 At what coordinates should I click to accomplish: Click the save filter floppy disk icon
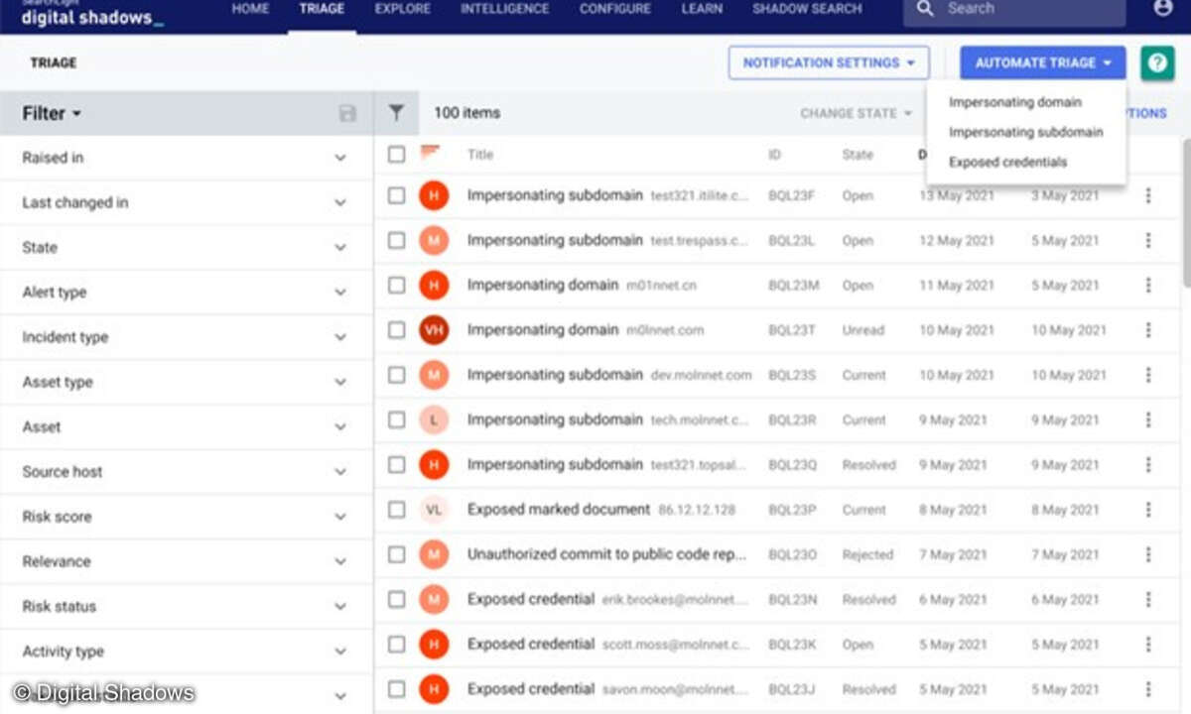click(x=347, y=113)
